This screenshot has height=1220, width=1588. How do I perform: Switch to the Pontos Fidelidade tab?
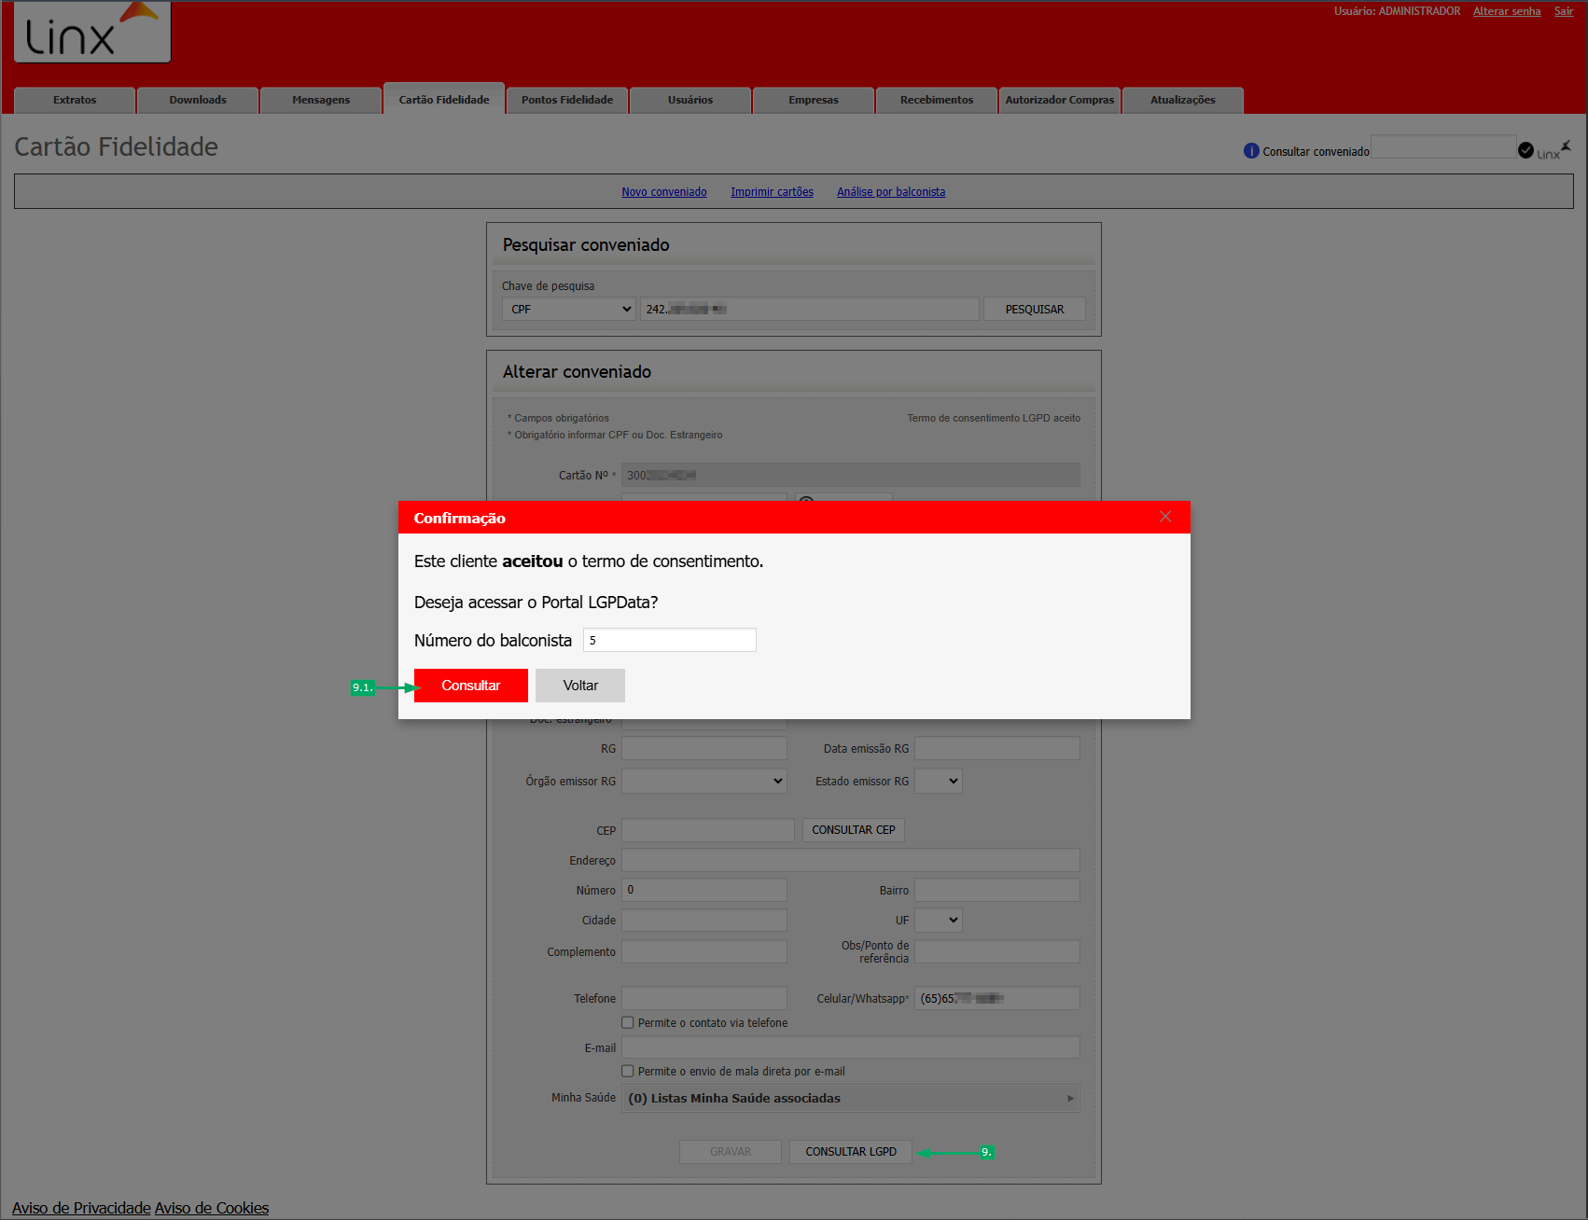(567, 100)
